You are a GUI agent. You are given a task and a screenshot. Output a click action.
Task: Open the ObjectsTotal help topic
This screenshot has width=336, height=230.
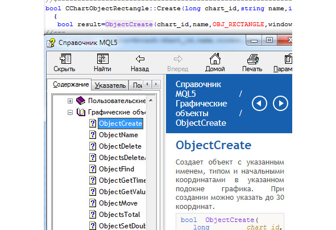coord(119,215)
